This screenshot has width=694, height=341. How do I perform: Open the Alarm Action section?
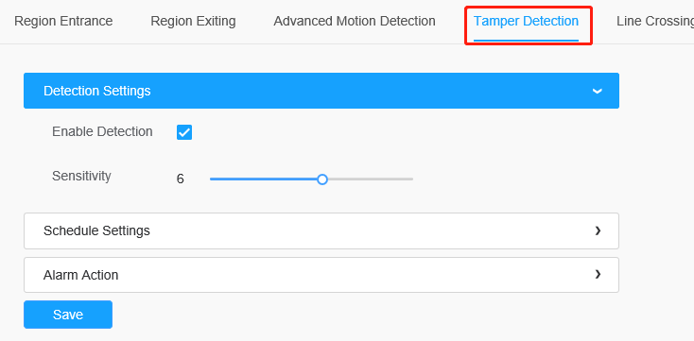click(x=321, y=275)
